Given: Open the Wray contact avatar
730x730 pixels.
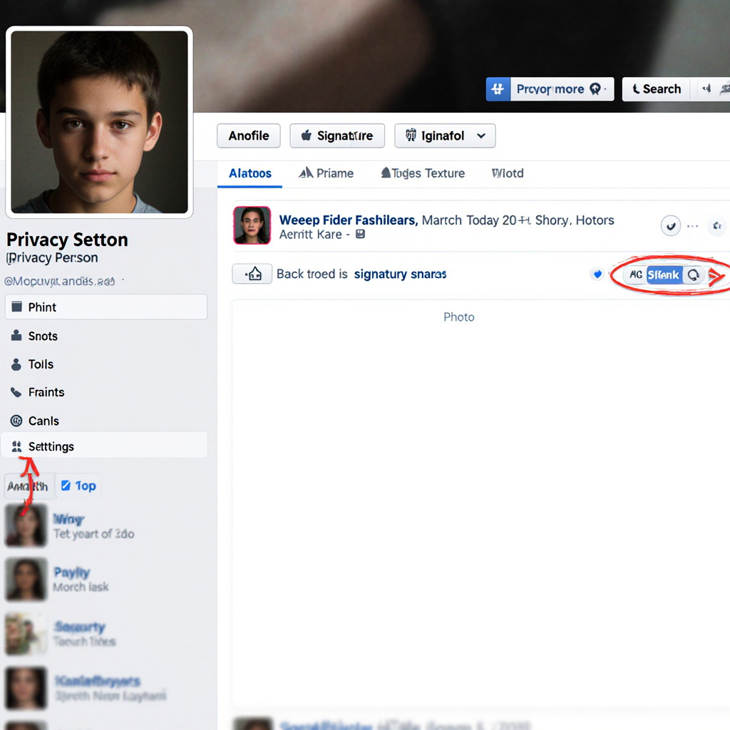Looking at the screenshot, I should pyautogui.click(x=26, y=525).
